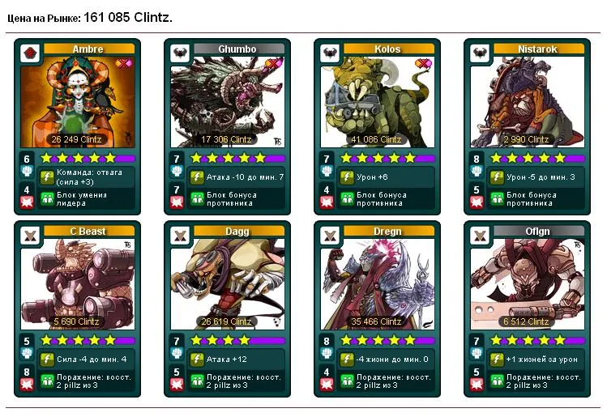Select the Dregn character artwork
607x417 pixels.
pos(378,284)
